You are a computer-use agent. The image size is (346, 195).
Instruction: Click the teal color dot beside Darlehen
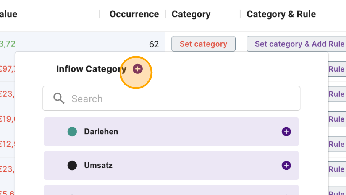click(x=72, y=132)
